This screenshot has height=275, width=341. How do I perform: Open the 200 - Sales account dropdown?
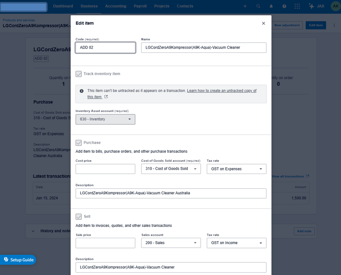[x=171, y=243]
